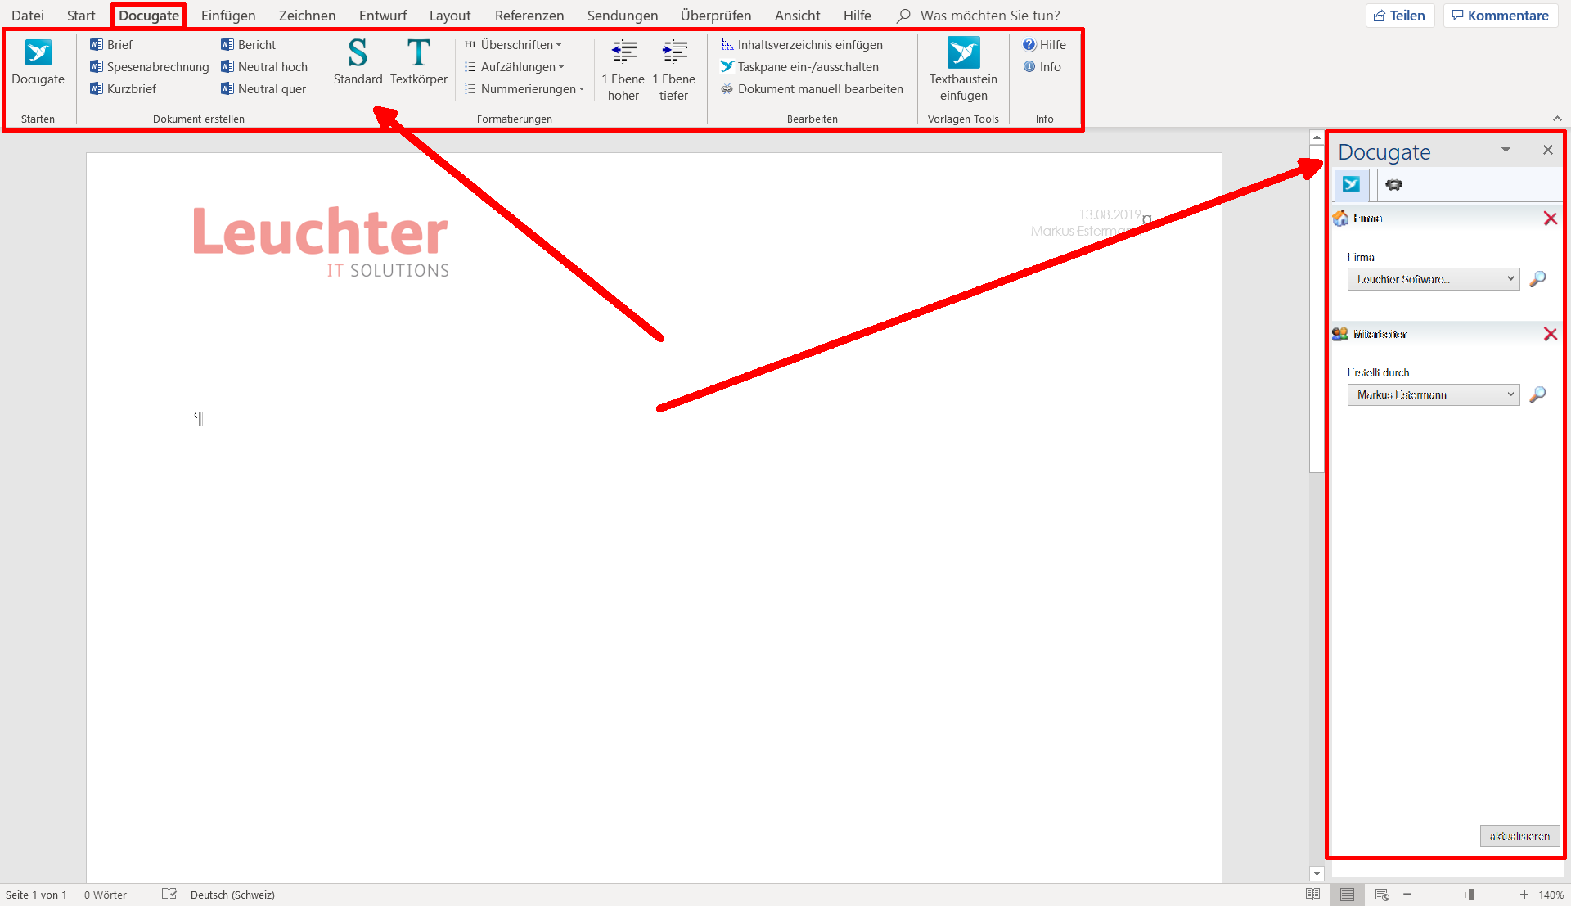The width and height of the screenshot is (1571, 906).
Task: Switch to the Sendungen tab
Action: pyautogui.click(x=623, y=16)
